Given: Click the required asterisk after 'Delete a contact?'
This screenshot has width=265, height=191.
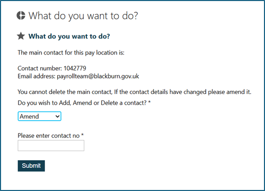Looking at the screenshot, I should click(149, 102).
